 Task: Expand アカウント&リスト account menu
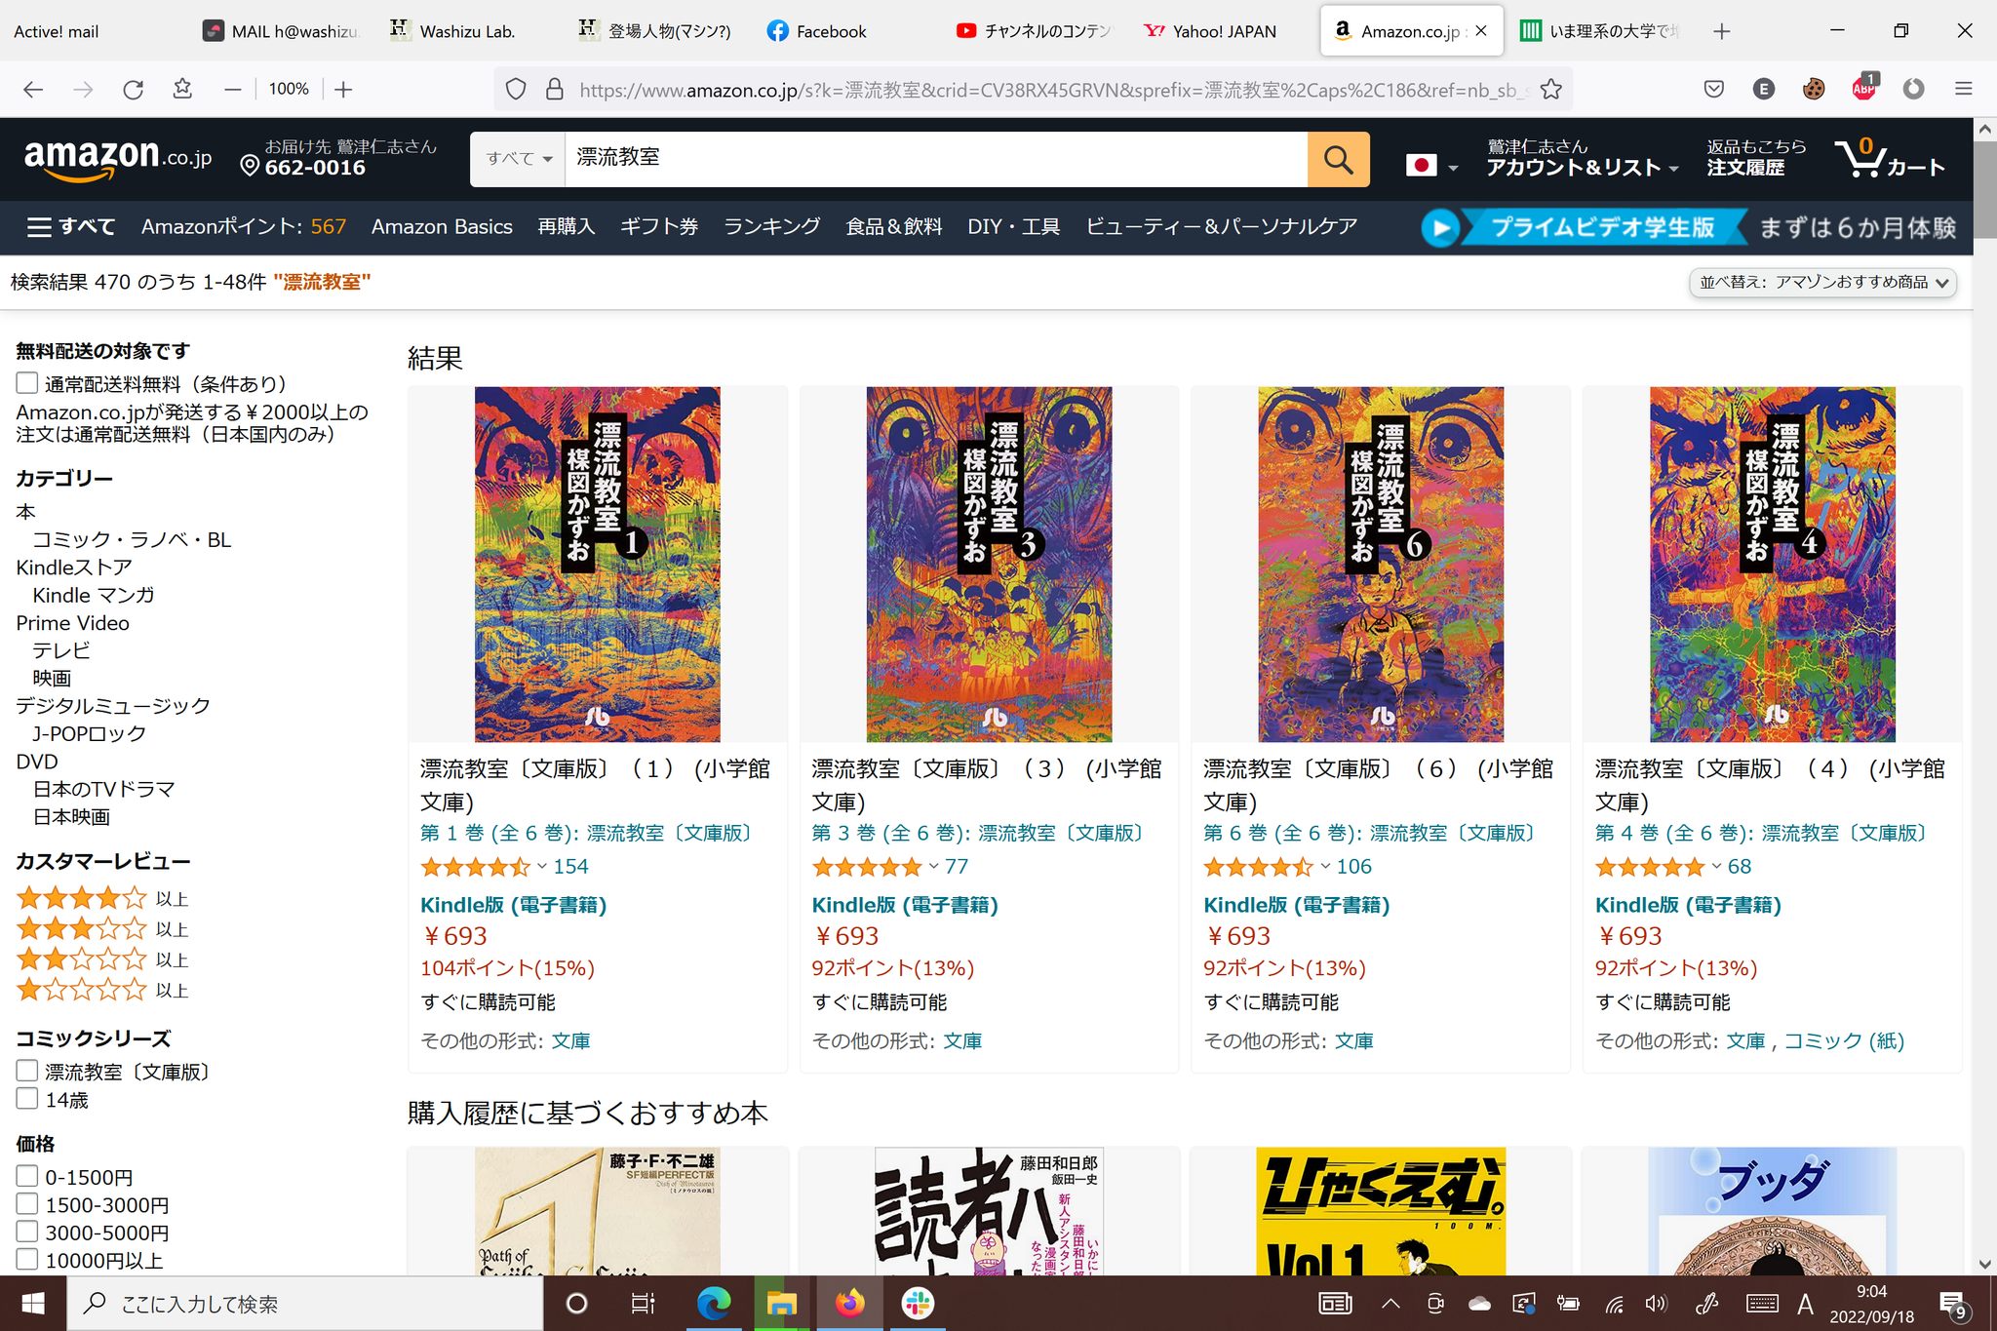coord(1583,158)
